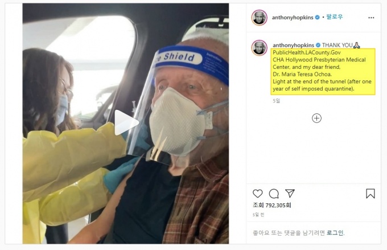Save the post with the bookmark icon
387x250 pixels.
point(370,194)
